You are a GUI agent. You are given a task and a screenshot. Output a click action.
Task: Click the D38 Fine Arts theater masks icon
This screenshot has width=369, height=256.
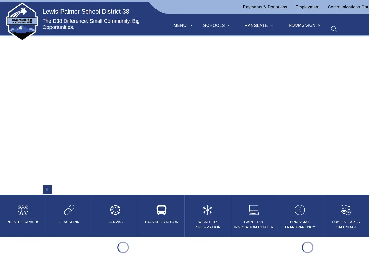(x=346, y=210)
